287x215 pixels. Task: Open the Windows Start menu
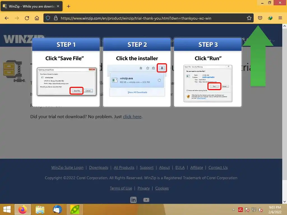click(7, 209)
